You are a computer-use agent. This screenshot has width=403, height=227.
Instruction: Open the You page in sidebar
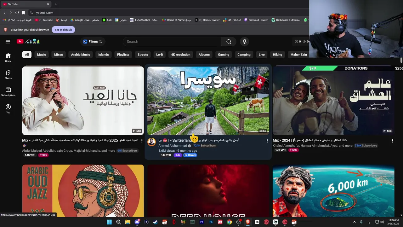pos(8,109)
